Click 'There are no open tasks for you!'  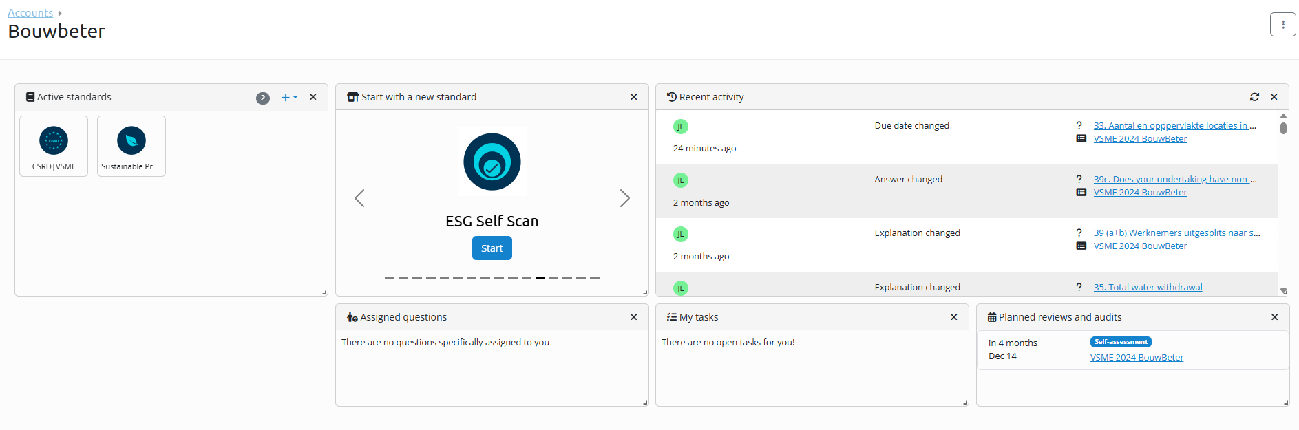click(728, 342)
